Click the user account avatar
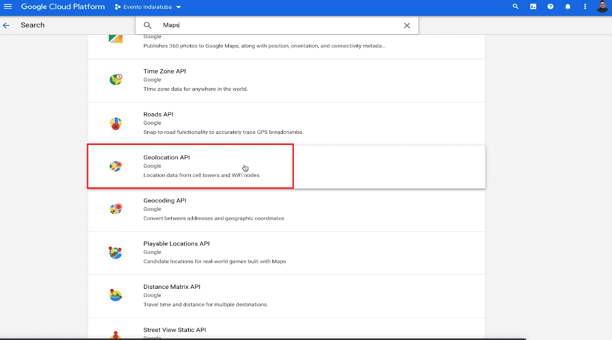The width and height of the screenshot is (612, 340). (x=602, y=7)
